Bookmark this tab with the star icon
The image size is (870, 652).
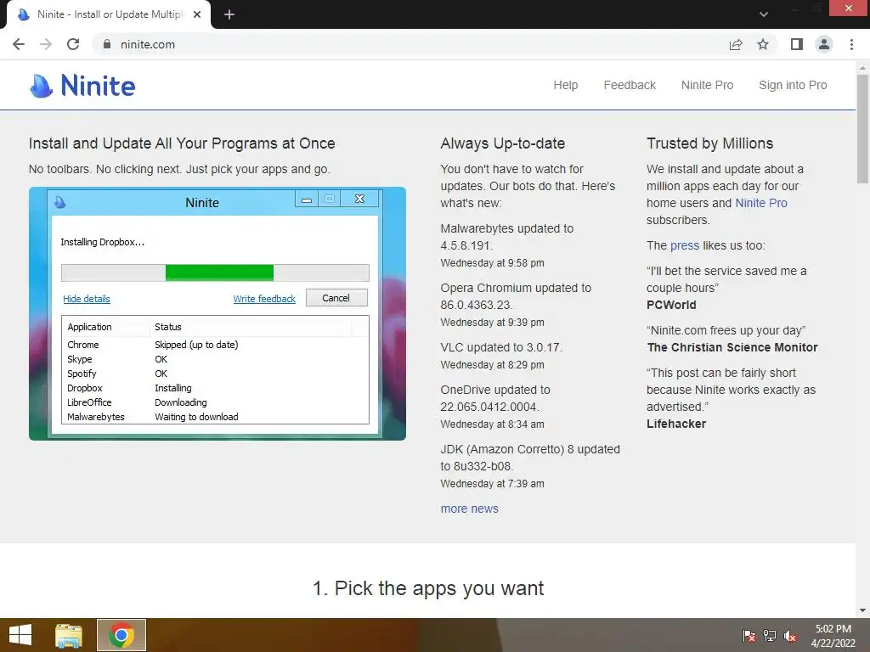tap(763, 44)
